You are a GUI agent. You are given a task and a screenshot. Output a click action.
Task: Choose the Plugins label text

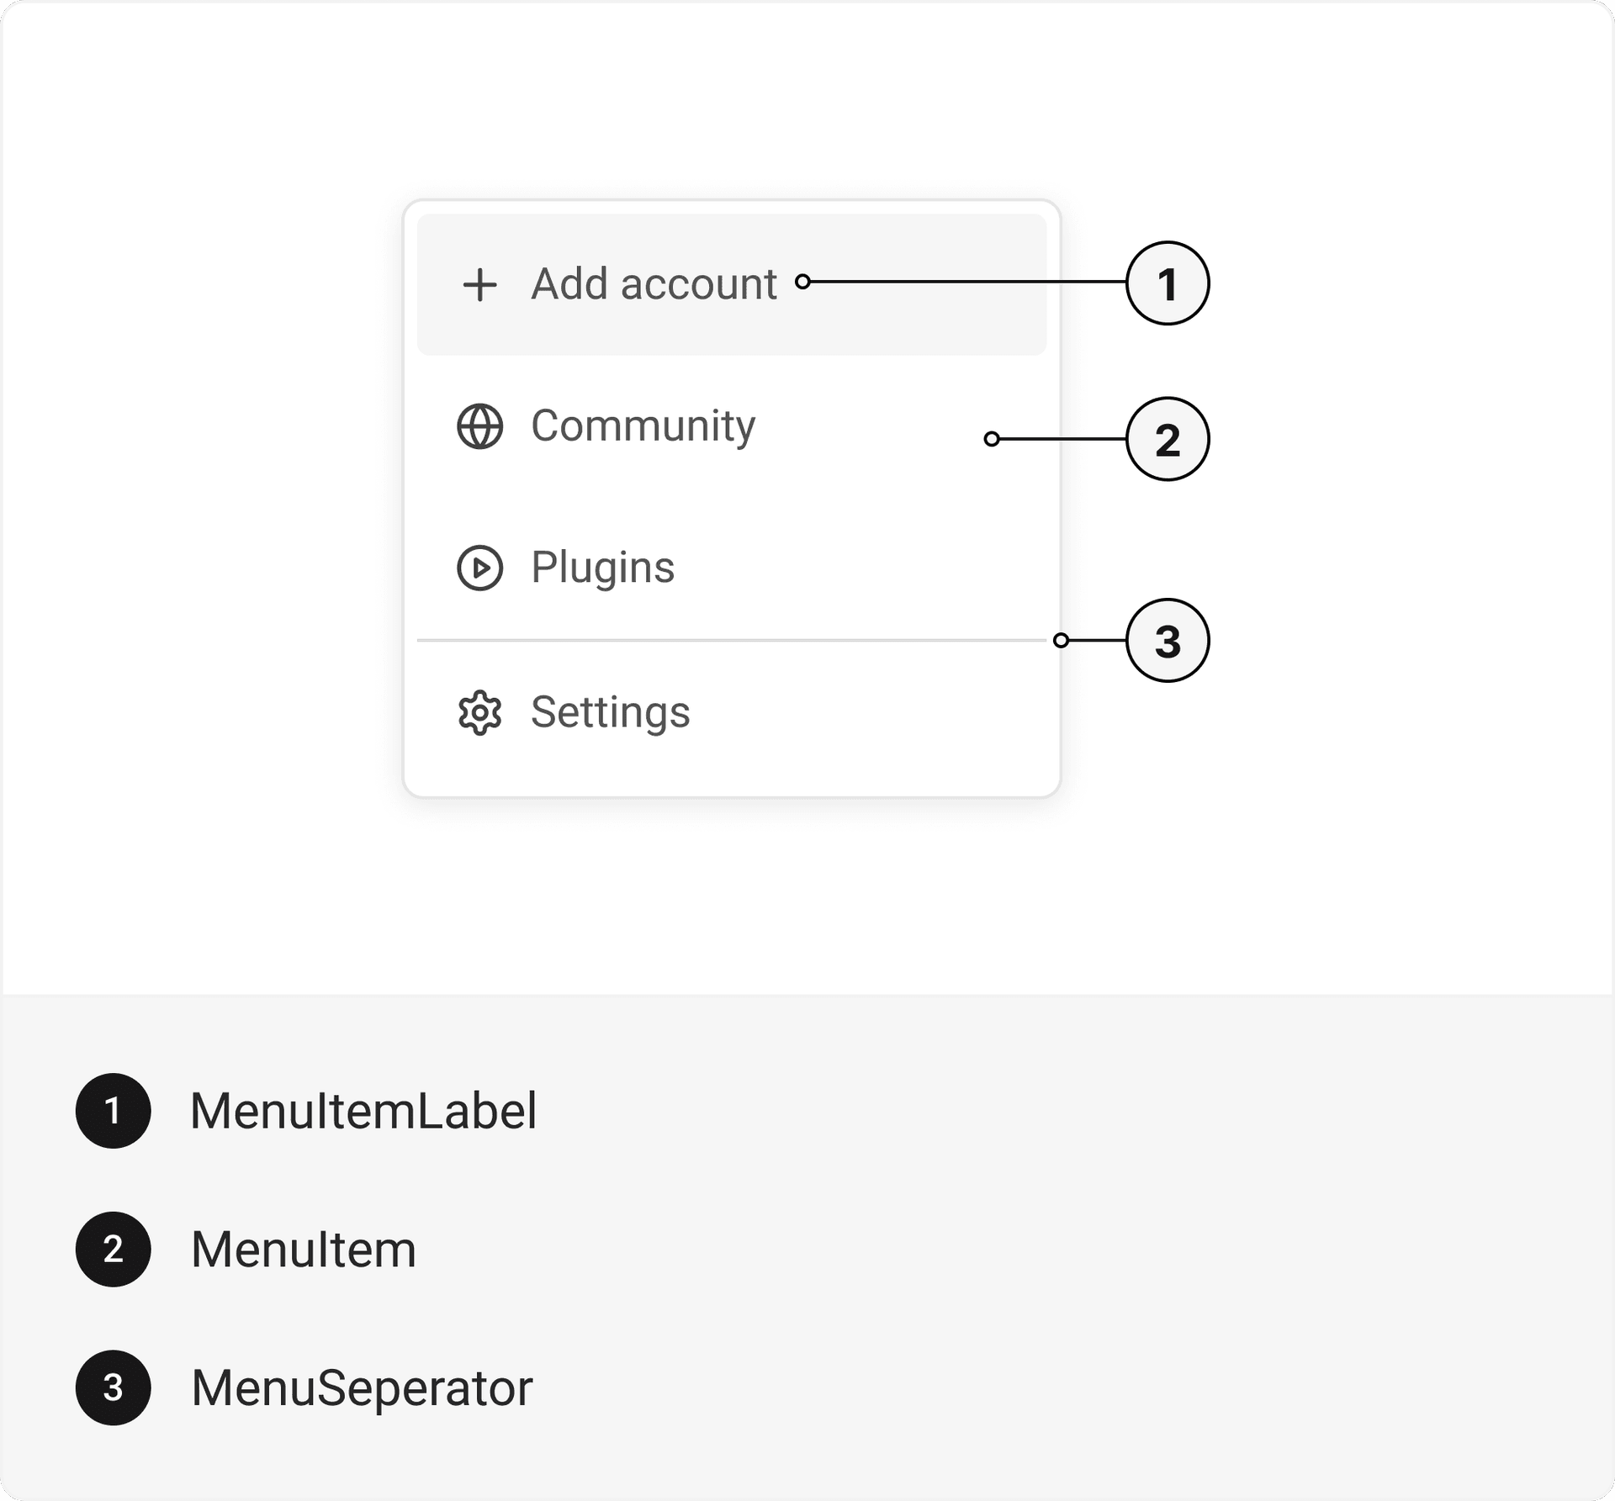(x=602, y=568)
